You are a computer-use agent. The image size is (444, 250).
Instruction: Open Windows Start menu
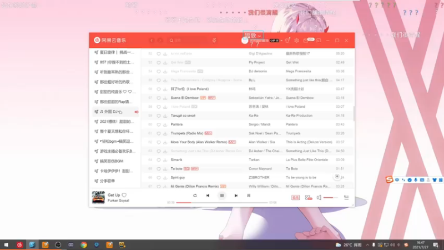[6, 244]
